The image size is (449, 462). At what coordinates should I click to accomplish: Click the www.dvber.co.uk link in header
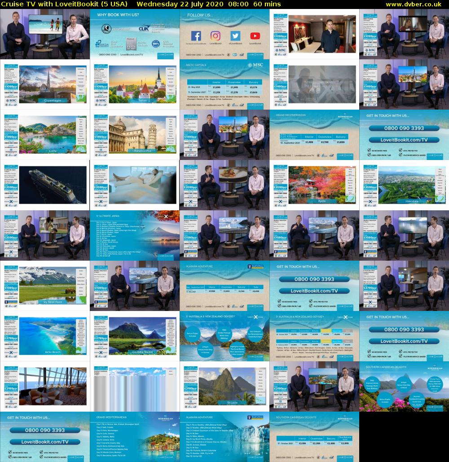point(414,4)
